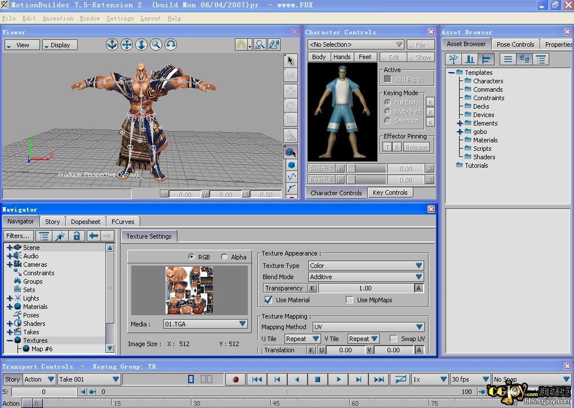
Task: Click the Transparency value slider field
Action: [x=365, y=288]
